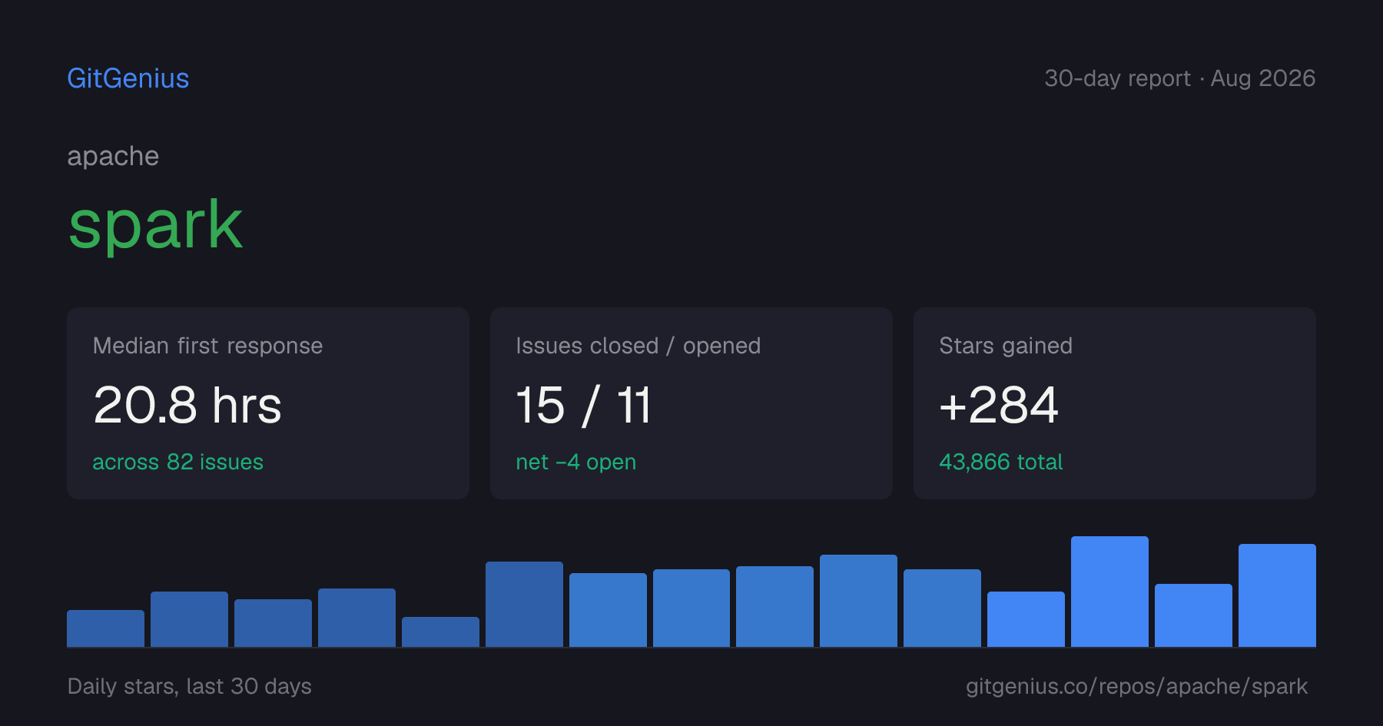Viewport: 1383px width, 726px height.
Task: Click the GitGenius brand link
Action: click(x=128, y=78)
